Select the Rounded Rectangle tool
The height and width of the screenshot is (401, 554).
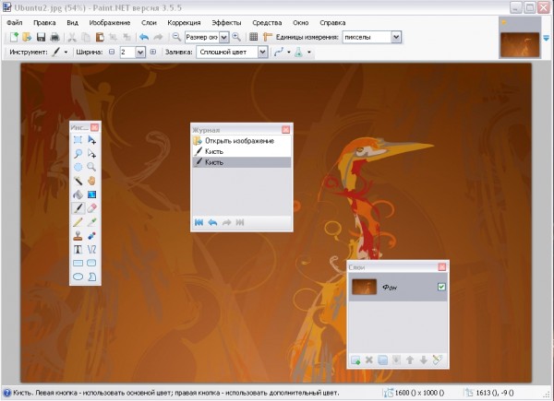(x=91, y=263)
